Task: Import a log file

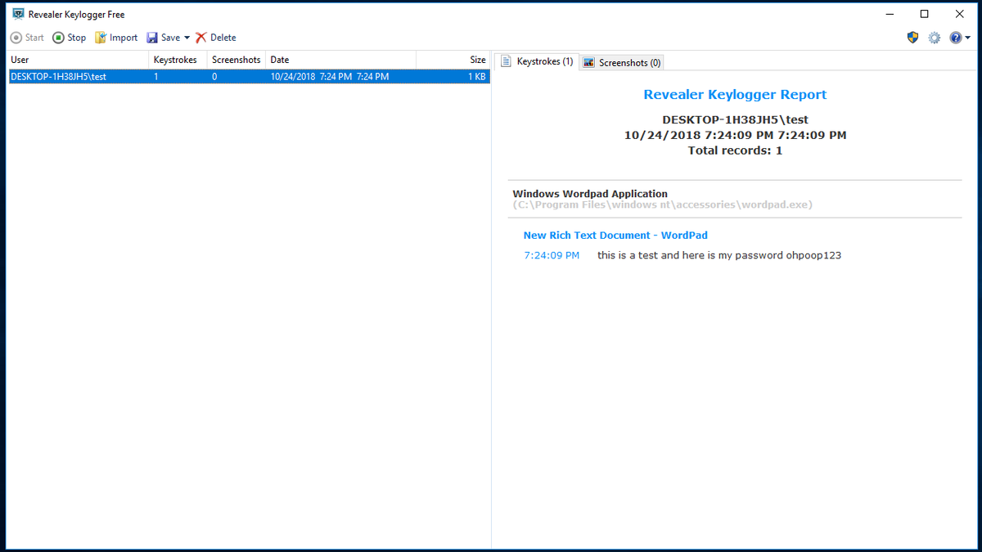Action: coord(116,38)
